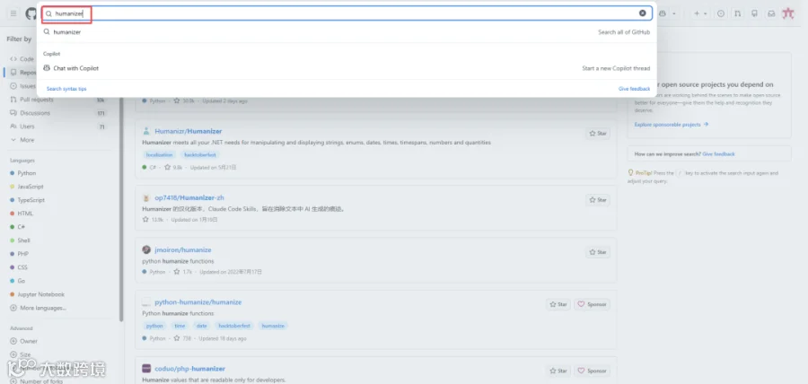Viewport: 808px width, 384px height.
Task: Click the sidebar filter scrollbar
Action: pos(121,208)
